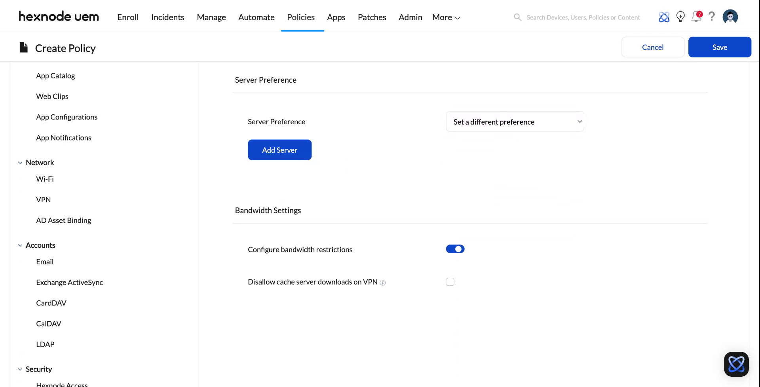The image size is (760, 387).
Task: Click the Create Policy document icon
Action: (23, 47)
